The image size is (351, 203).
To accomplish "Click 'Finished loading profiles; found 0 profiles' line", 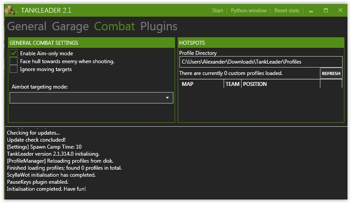I will [64, 168].
